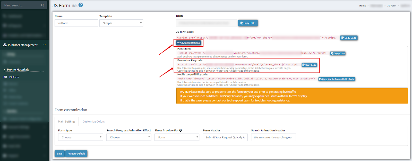Click Copy Mobile Compatibility Code button
The width and height of the screenshot is (412, 161).
coord(337,79)
